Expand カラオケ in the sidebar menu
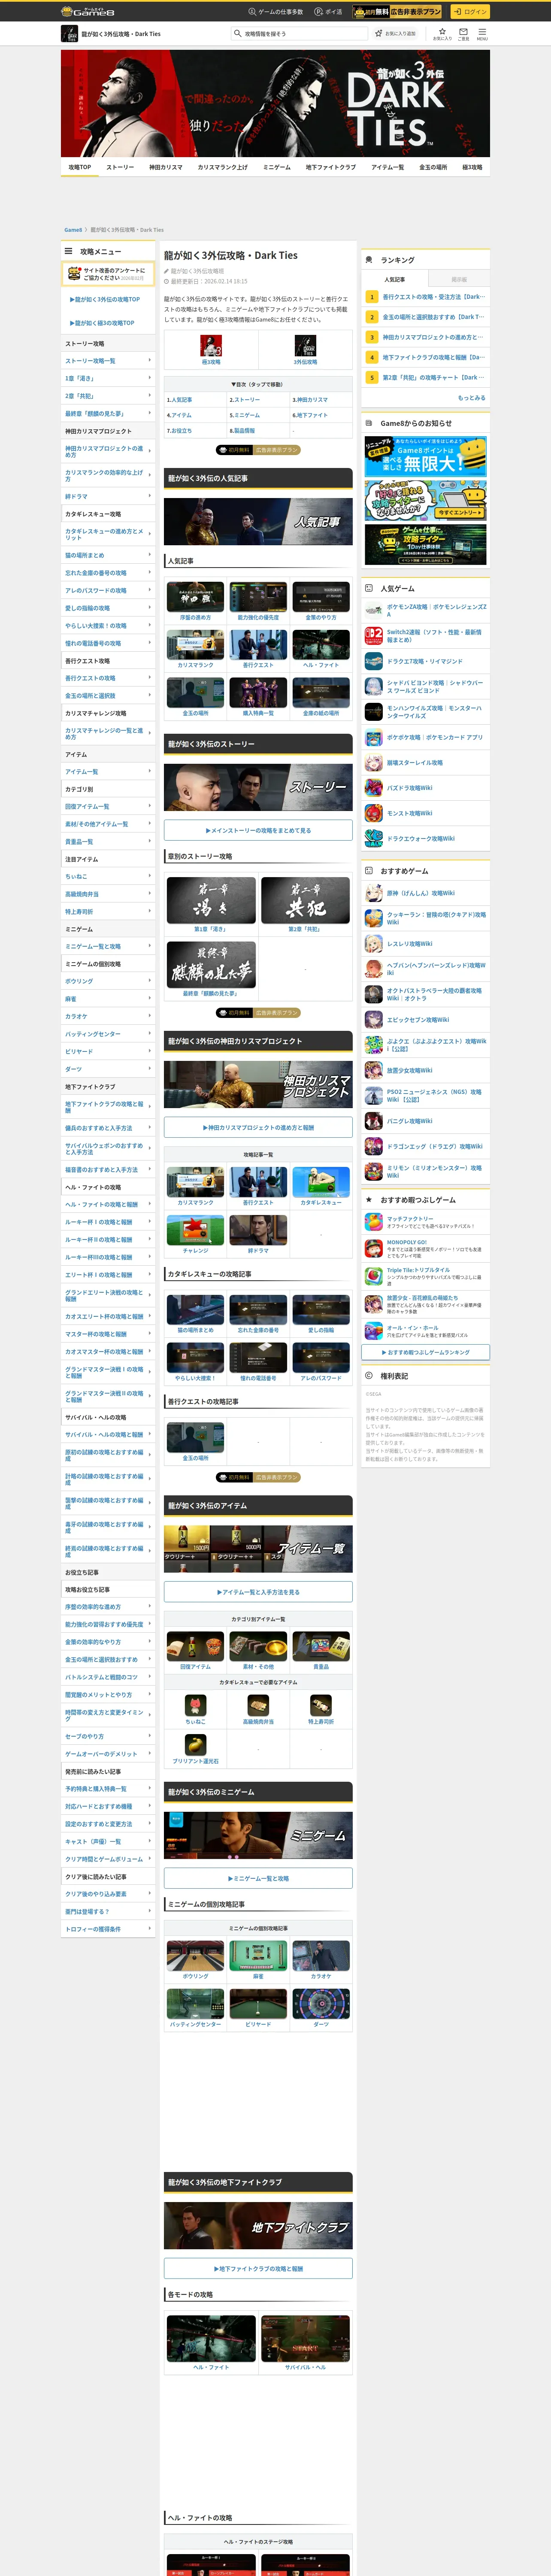The height and width of the screenshot is (2576, 551). coord(108,1016)
